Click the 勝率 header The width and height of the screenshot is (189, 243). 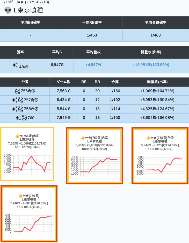(x=20, y=52)
